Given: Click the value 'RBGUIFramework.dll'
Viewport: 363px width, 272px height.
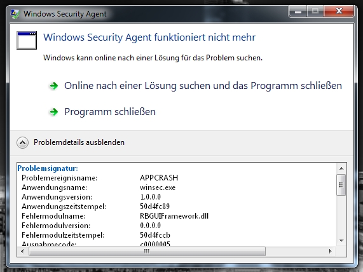Looking at the screenshot, I should click(174, 216).
